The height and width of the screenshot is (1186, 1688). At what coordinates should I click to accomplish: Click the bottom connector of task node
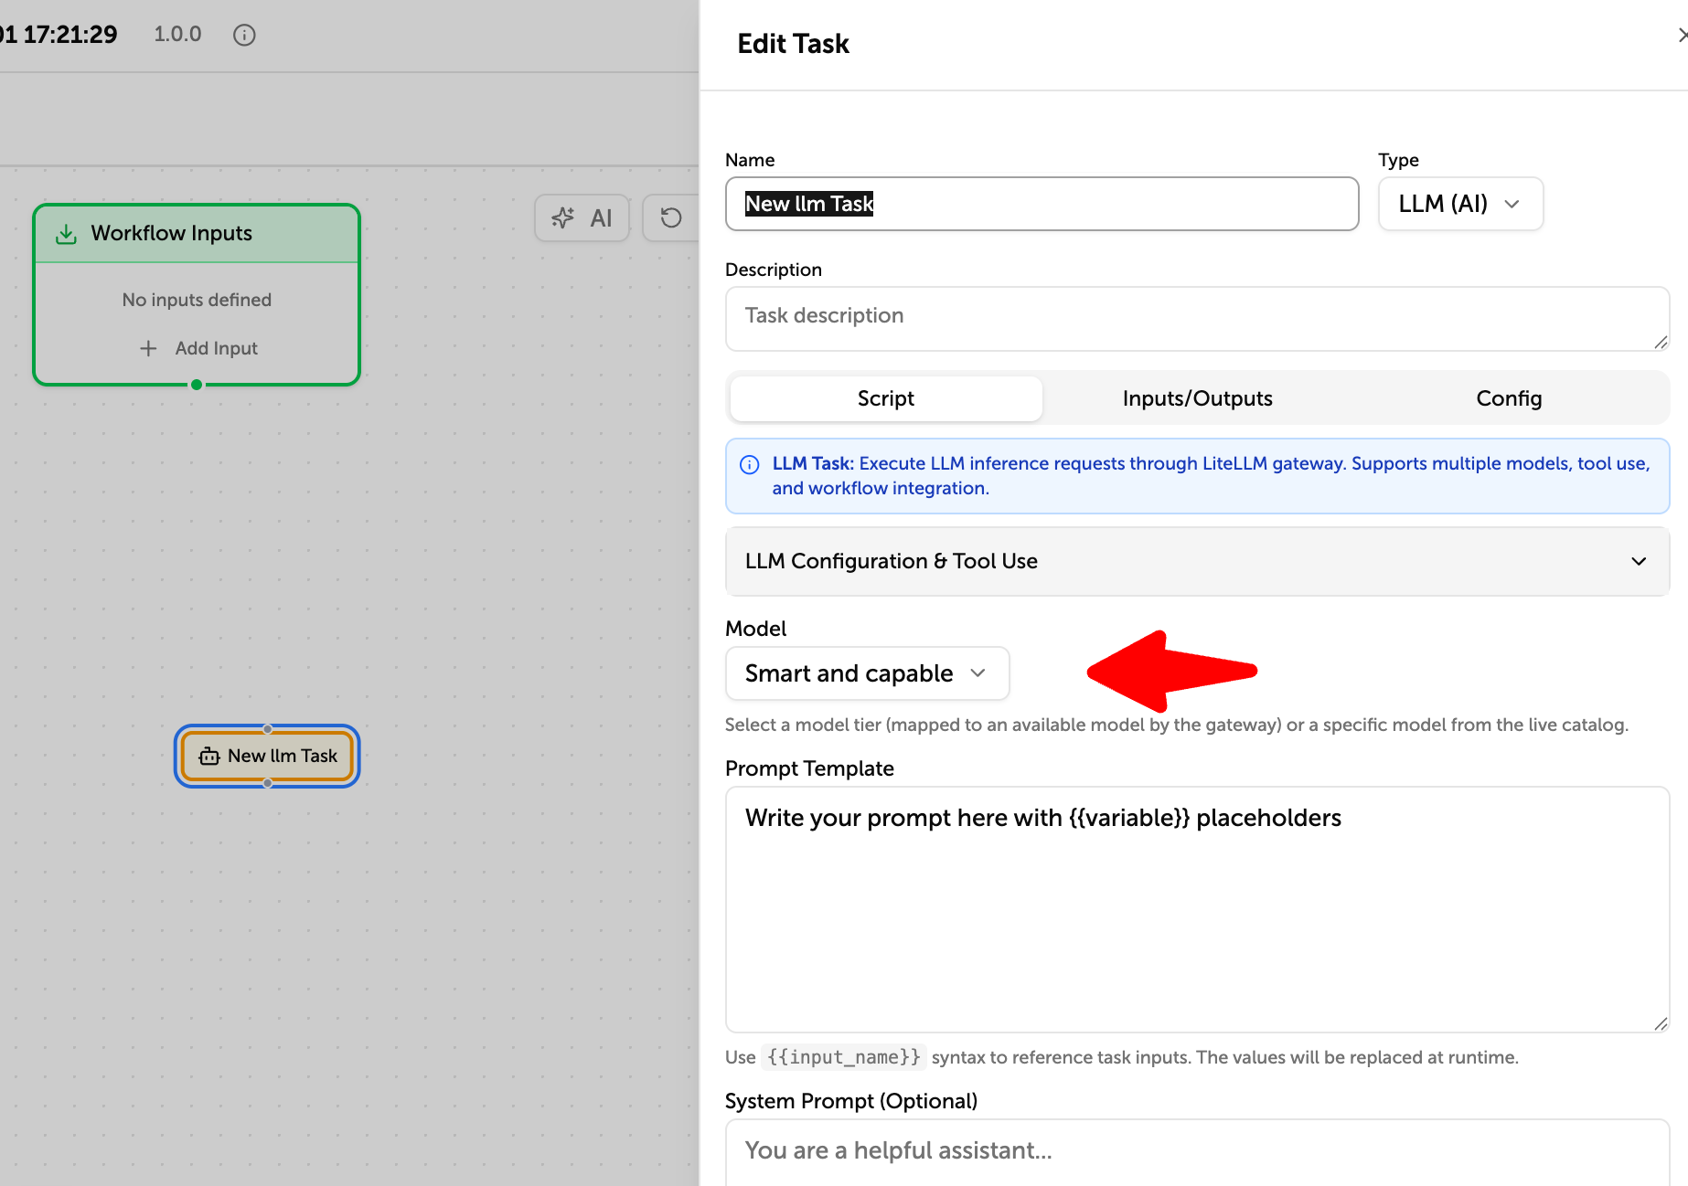point(267,783)
